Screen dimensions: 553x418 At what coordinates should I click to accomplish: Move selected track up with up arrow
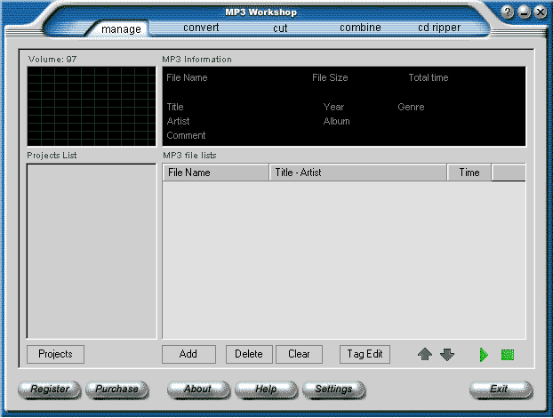coord(425,354)
